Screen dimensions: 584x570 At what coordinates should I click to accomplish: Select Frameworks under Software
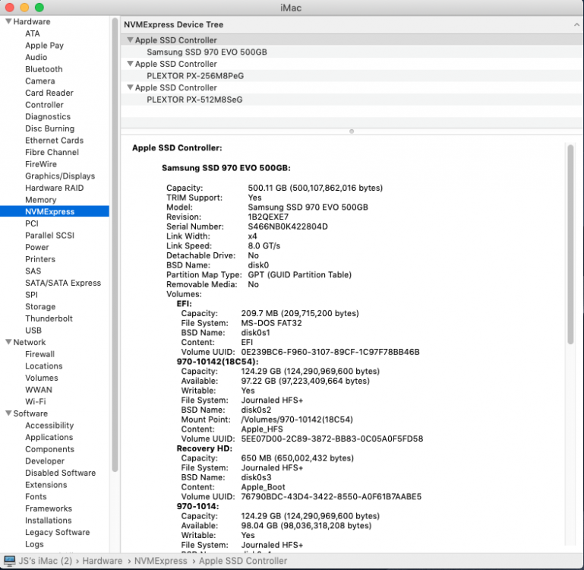coord(49,508)
